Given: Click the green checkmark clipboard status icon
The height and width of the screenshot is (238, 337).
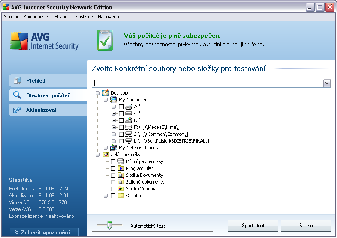Looking at the screenshot, I should 105,40.
